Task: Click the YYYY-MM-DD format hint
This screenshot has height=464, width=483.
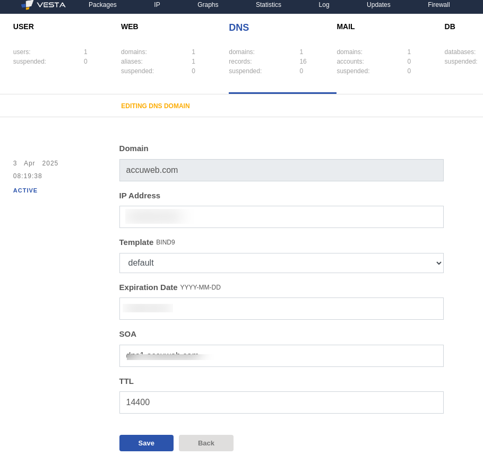Action: pyautogui.click(x=200, y=287)
